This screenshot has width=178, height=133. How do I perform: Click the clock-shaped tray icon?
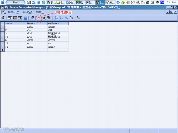click(133, 2)
